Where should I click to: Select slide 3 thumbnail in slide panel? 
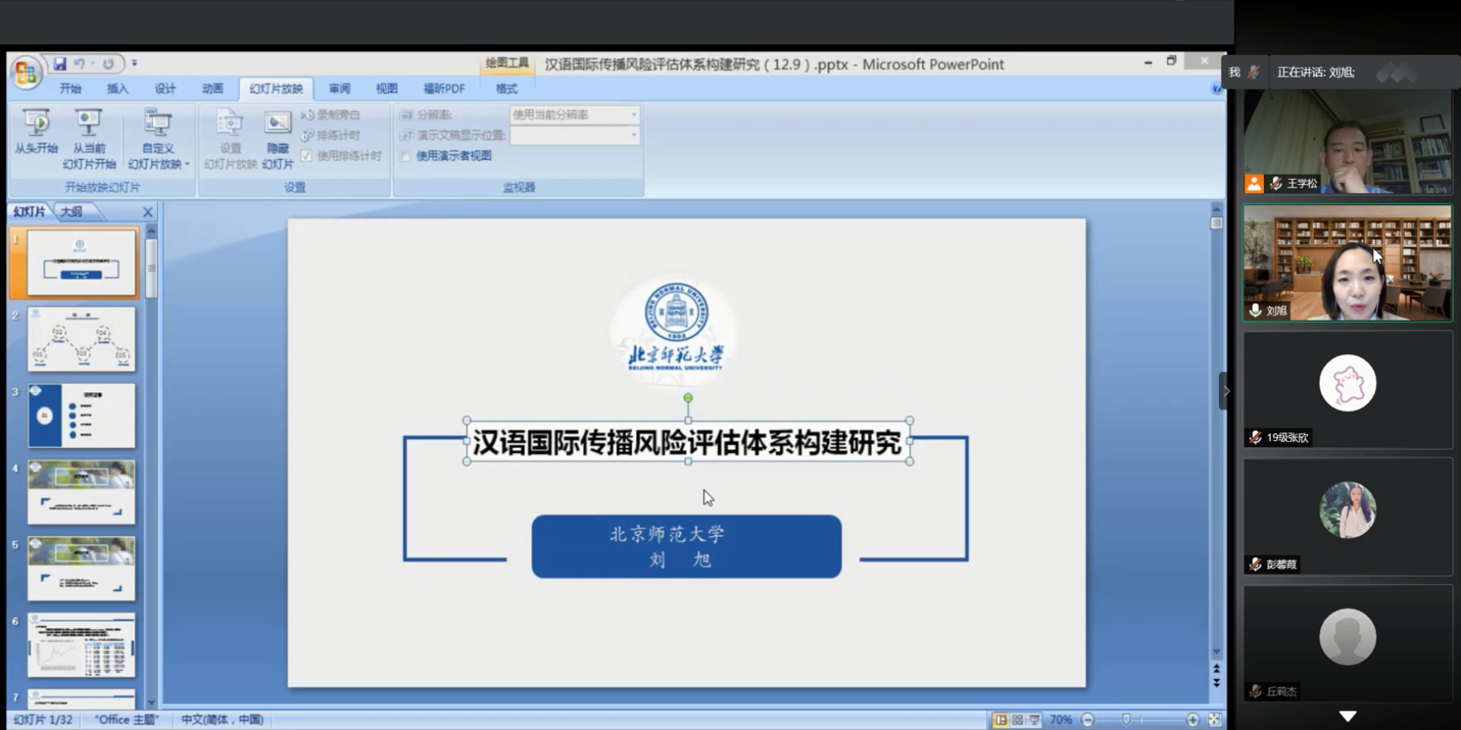coord(81,416)
